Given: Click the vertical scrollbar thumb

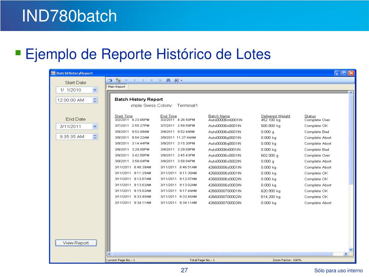Looking at the screenshot, I should (x=351, y=140).
